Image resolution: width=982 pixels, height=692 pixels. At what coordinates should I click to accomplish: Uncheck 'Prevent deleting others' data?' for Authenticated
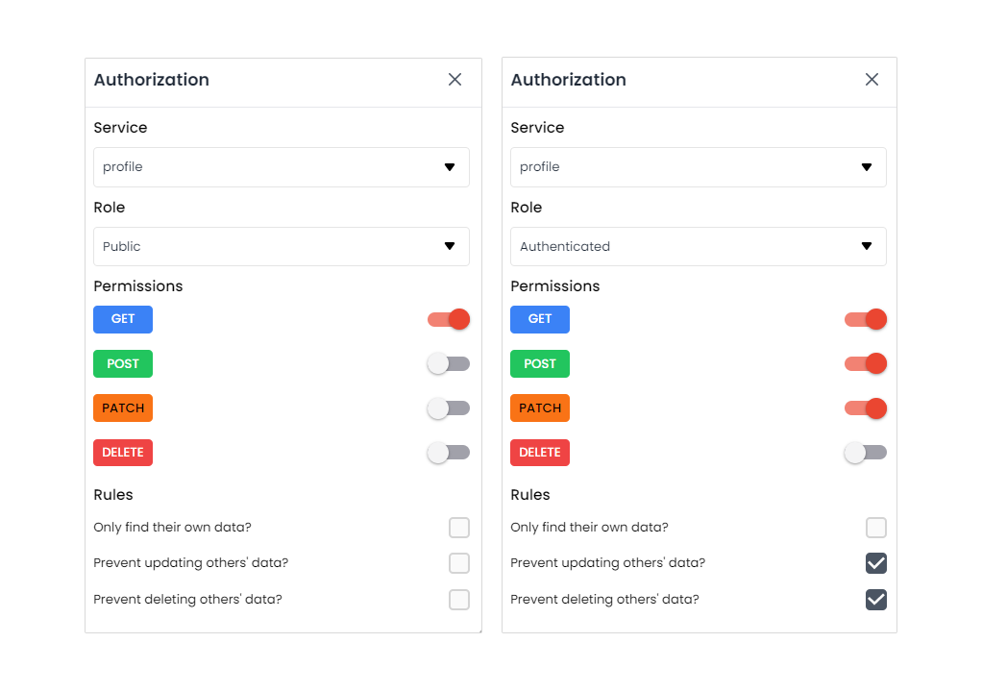point(876,600)
